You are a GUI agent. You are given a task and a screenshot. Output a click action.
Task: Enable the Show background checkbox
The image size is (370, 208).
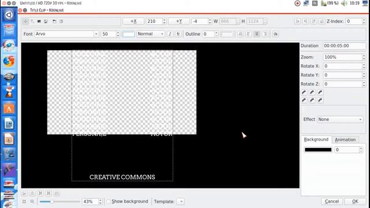tap(109, 202)
